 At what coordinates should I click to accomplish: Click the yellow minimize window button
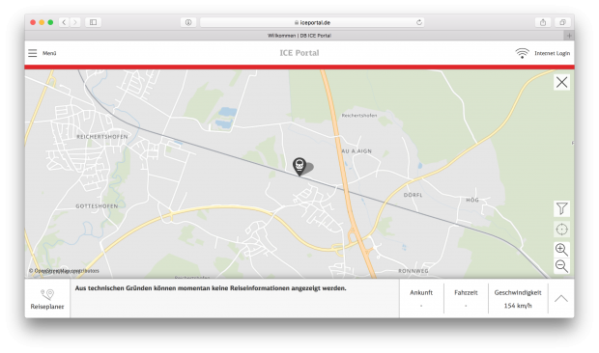(x=42, y=22)
